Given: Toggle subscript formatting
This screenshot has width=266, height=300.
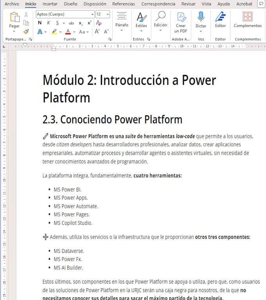Looking at the screenshot, I should coord(81,23).
